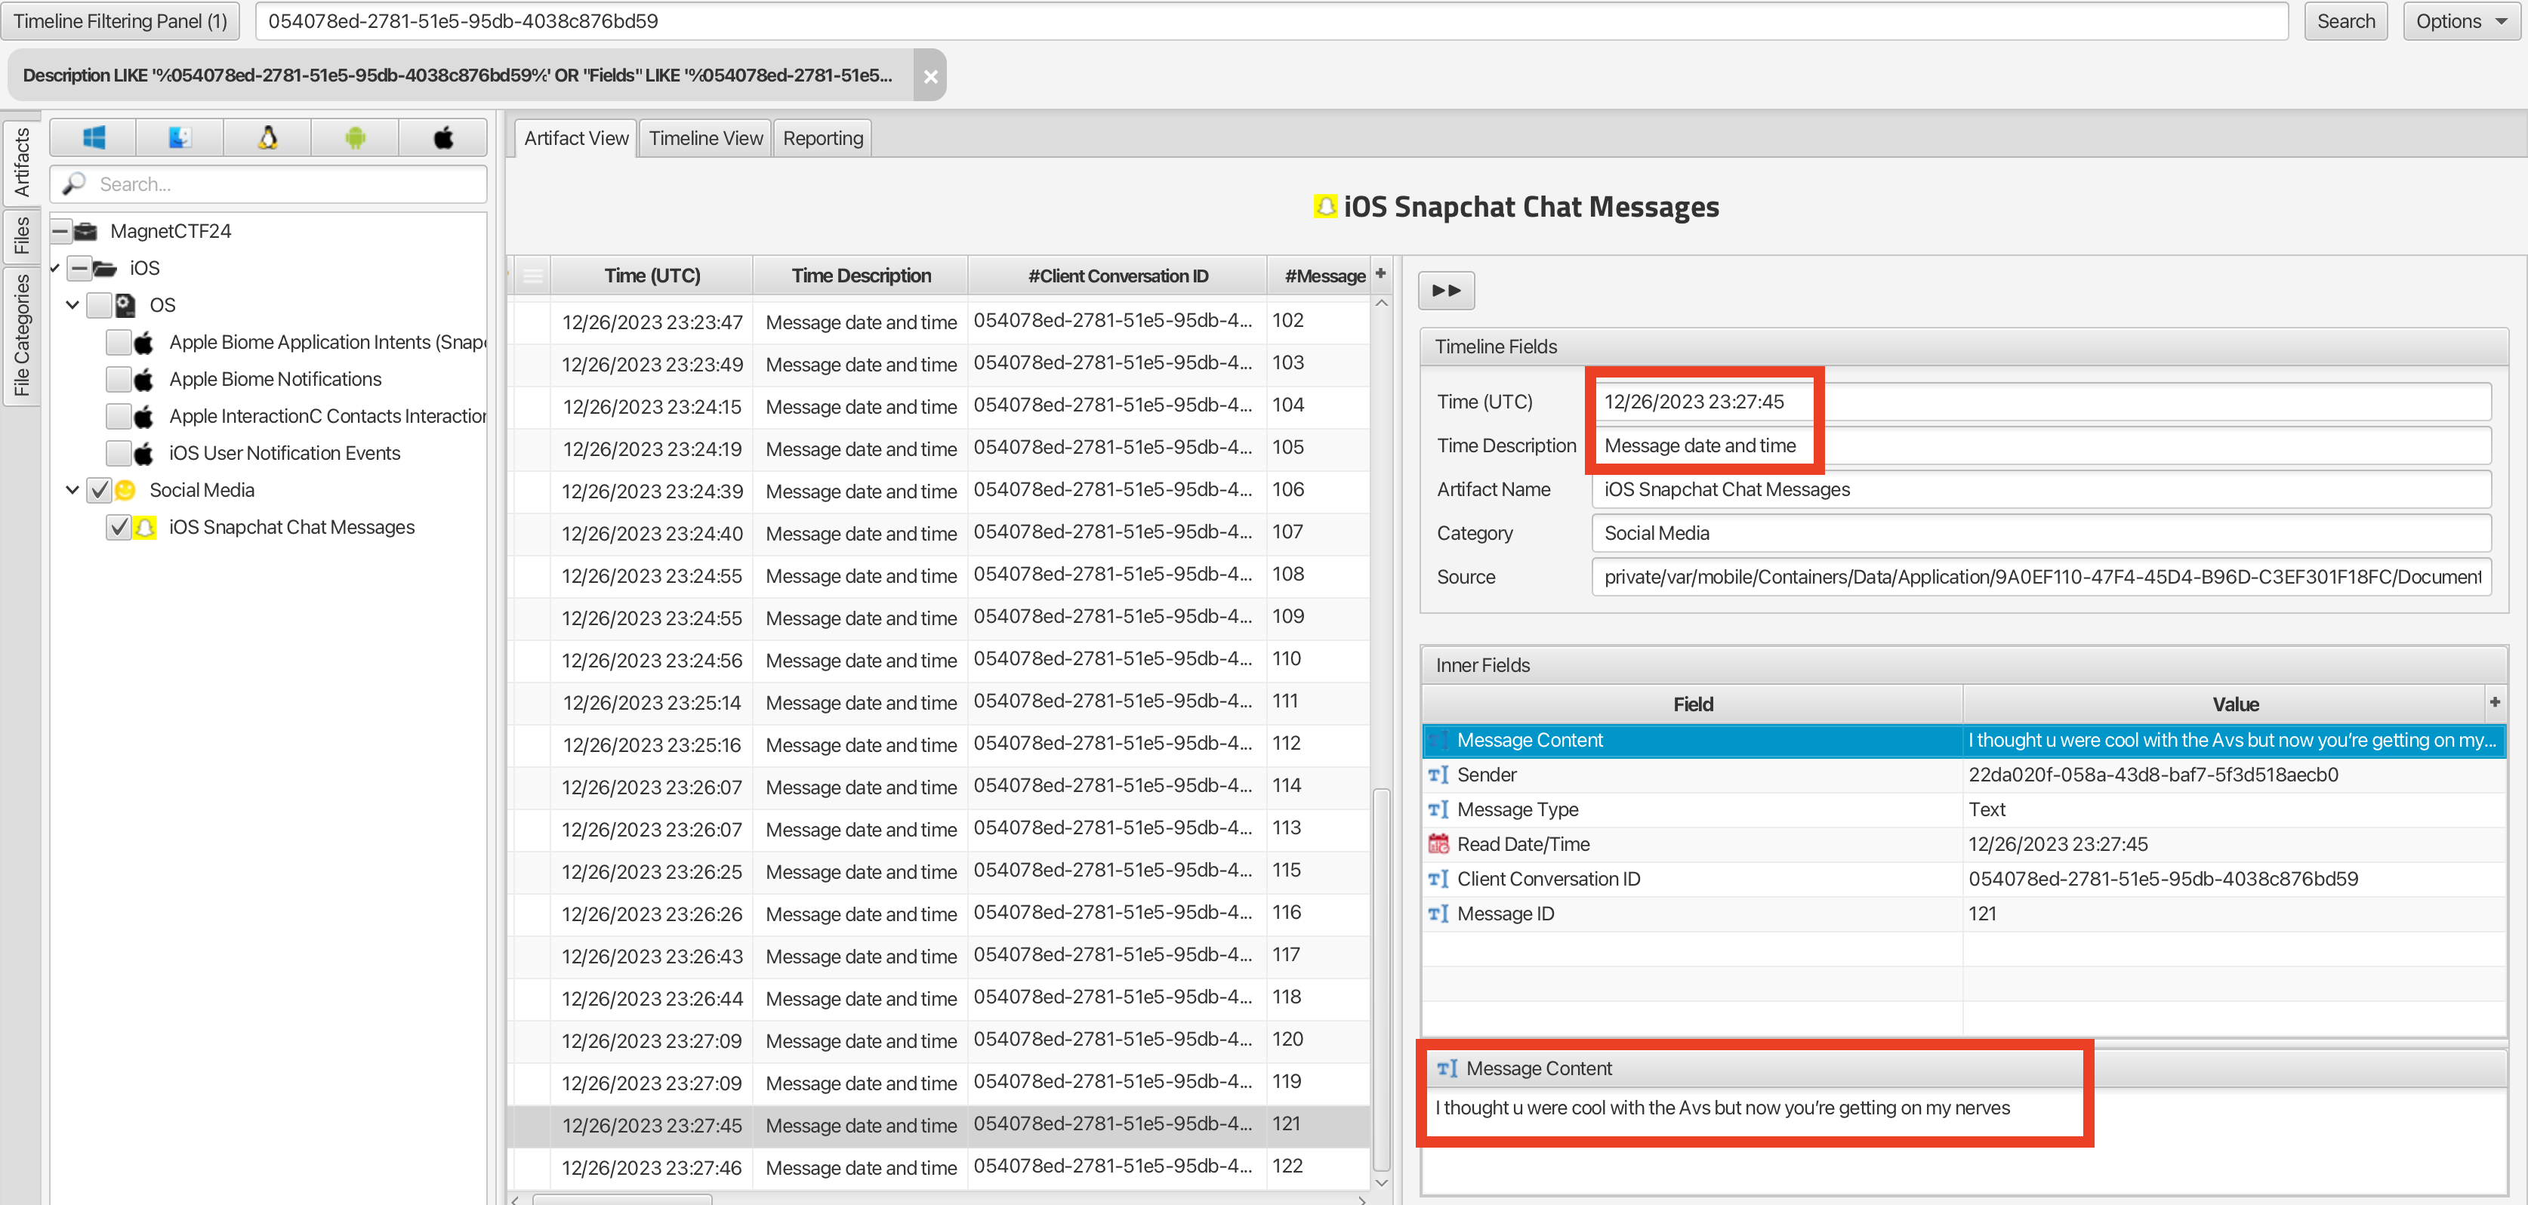The height and width of the screenshot is (1205, 2528).
Task: Select the message 122 row
Action: [939, 1168]
